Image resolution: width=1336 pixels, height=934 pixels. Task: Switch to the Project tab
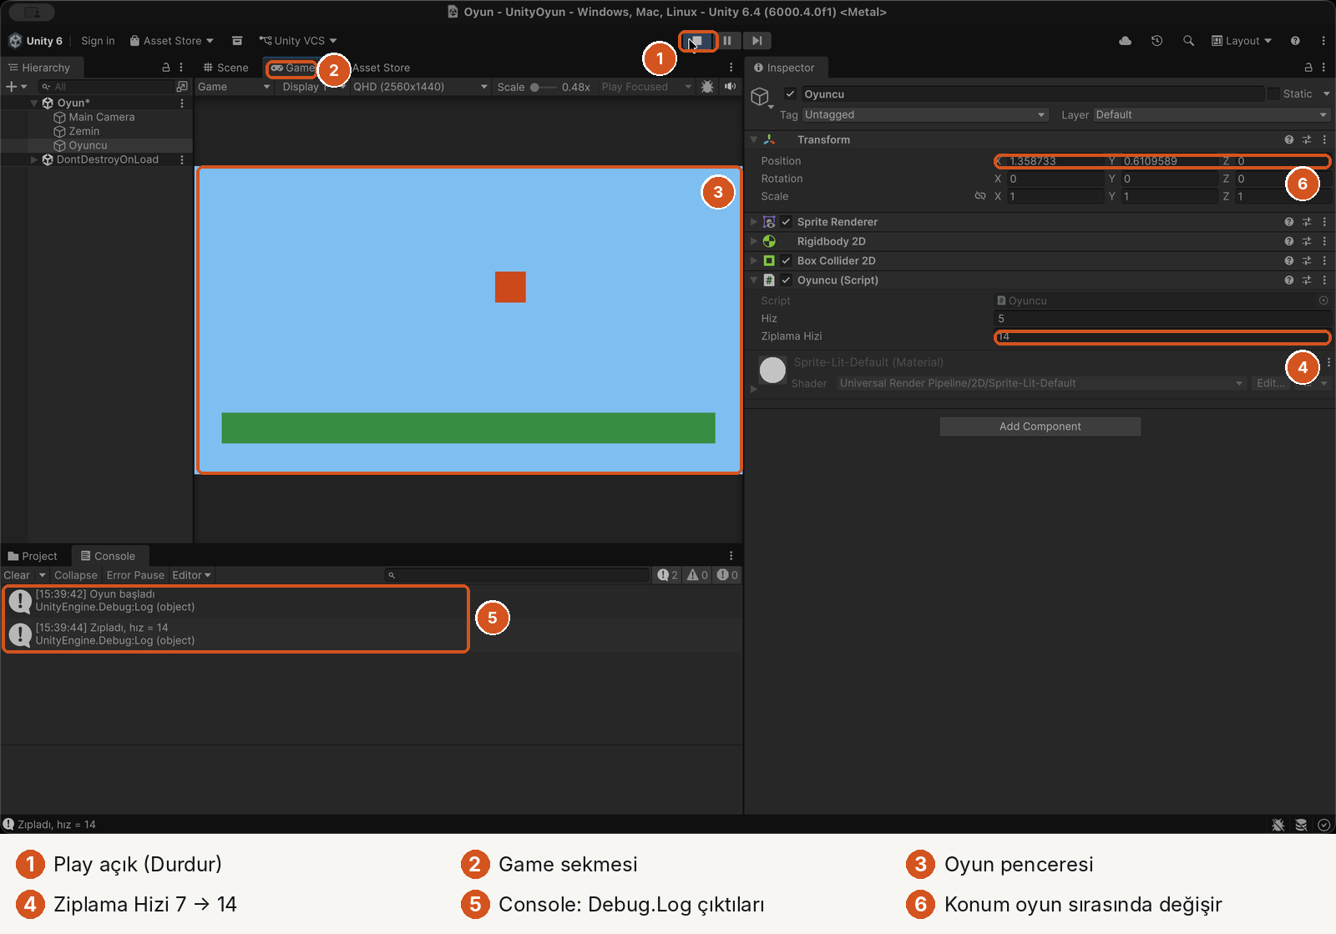[x=33, y=556]
